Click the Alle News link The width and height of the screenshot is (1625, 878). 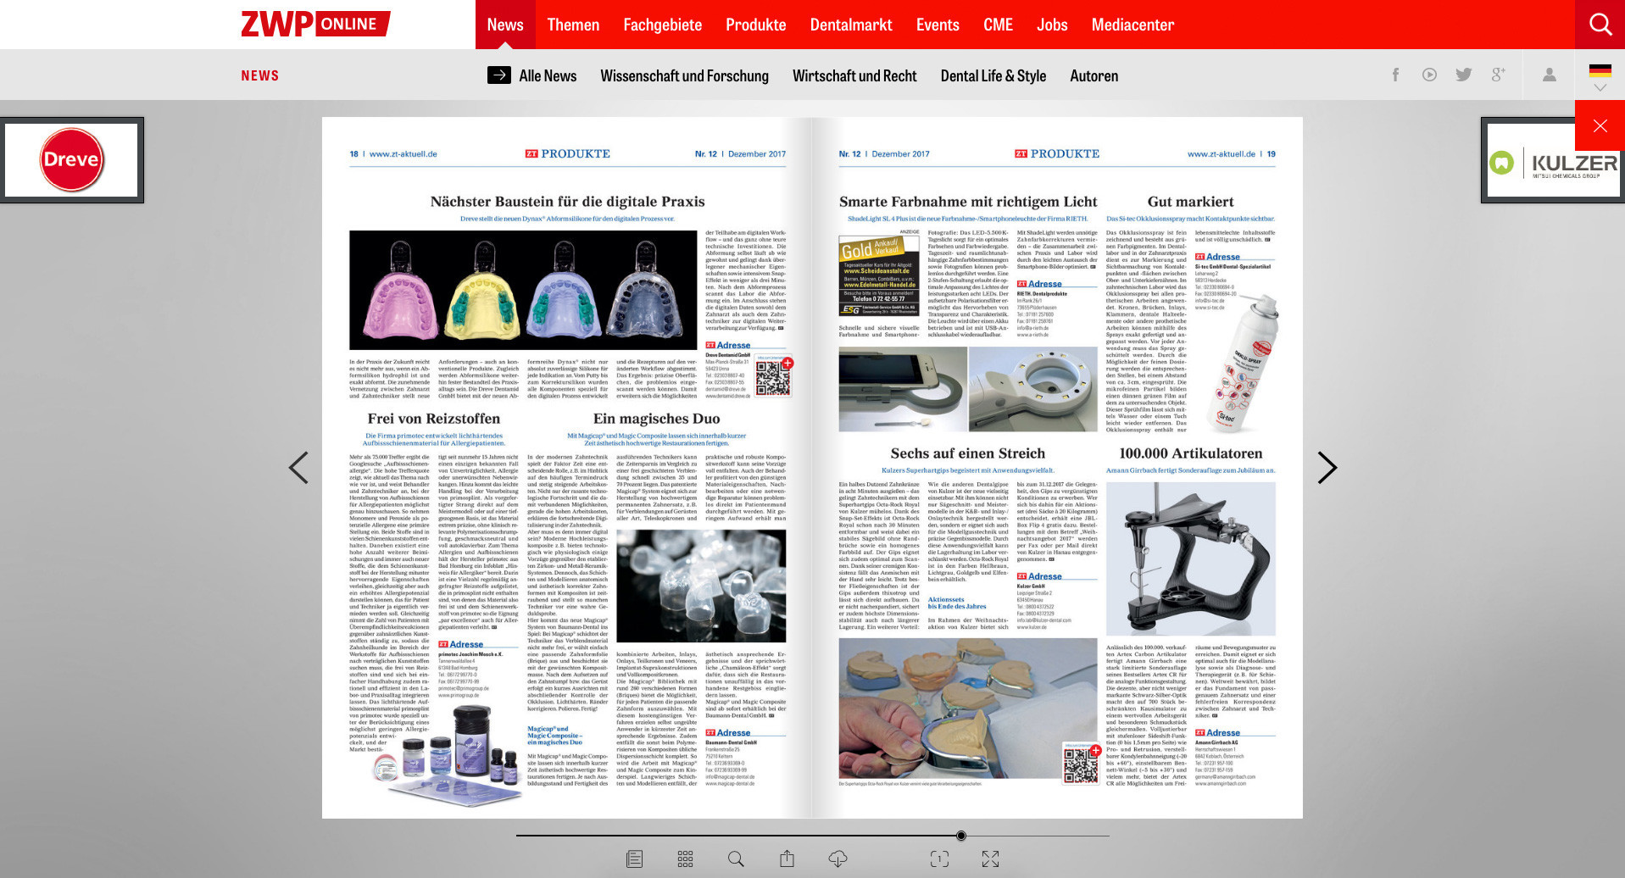click(548, 75)
